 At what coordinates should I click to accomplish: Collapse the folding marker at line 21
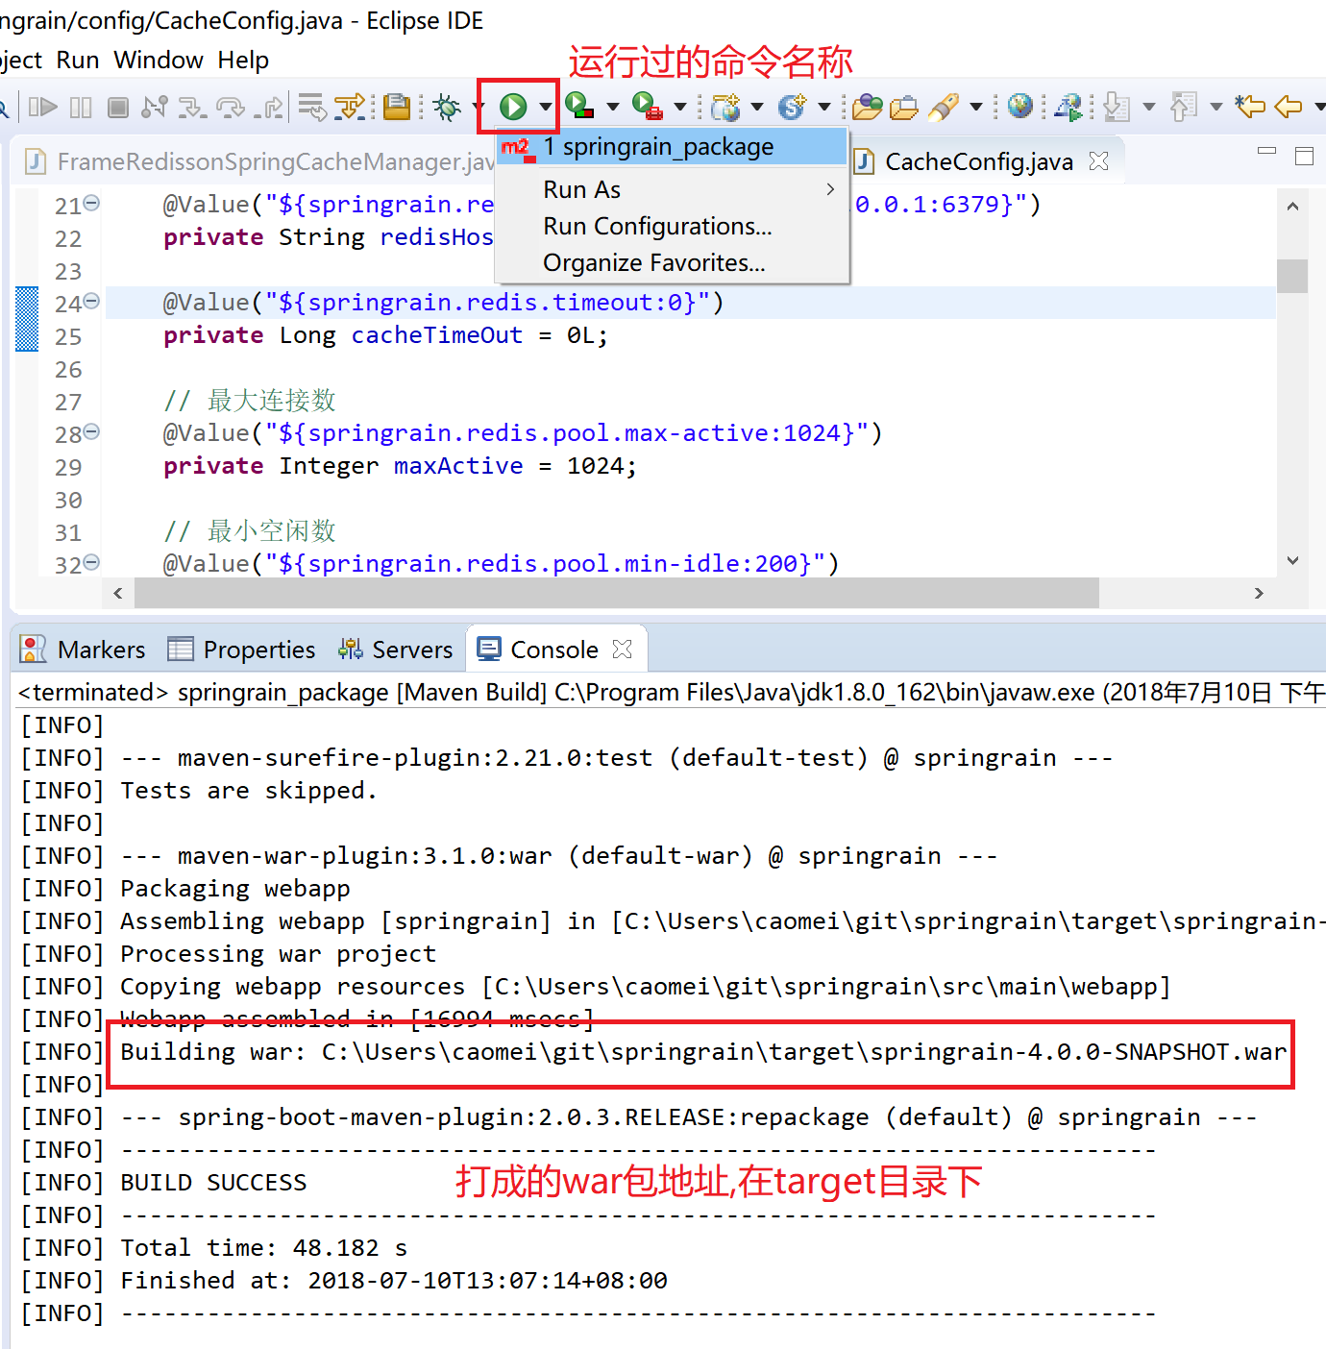point(92,203)
